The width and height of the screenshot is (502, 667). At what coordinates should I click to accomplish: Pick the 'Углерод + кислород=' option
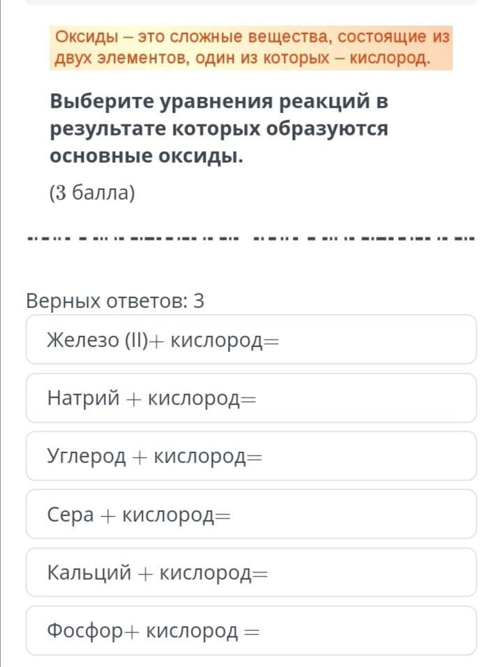point(251,457)
